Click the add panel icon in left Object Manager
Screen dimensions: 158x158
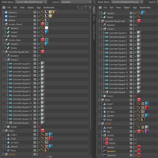[x=90, y=7]
